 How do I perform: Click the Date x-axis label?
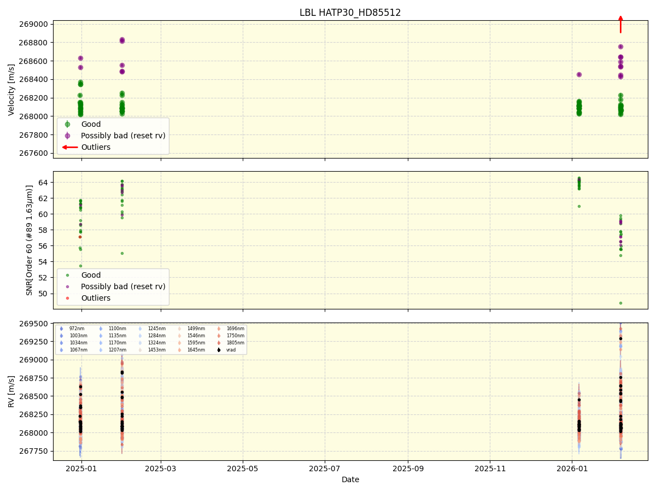coord(350,479)
